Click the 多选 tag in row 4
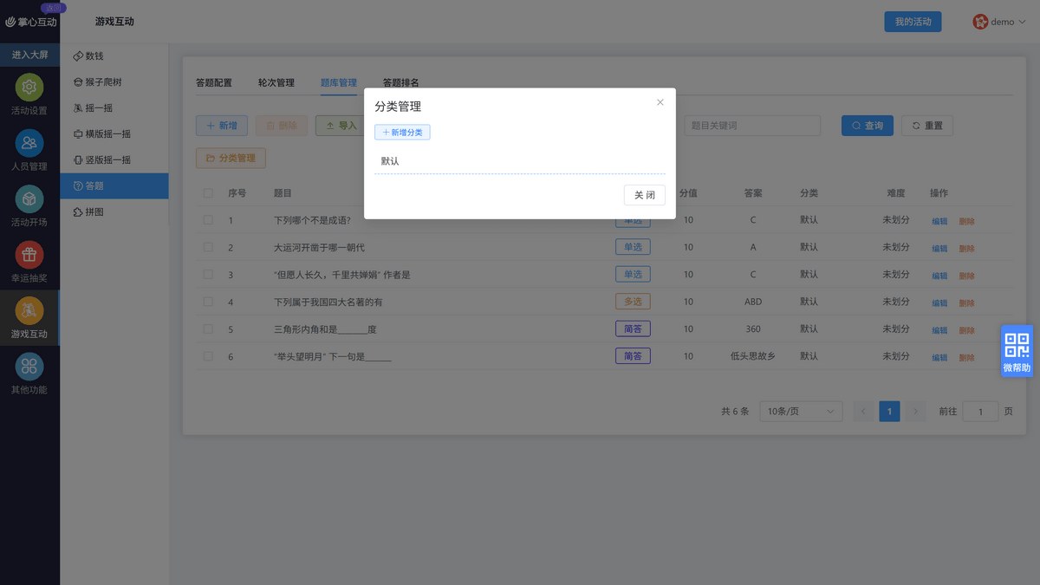Screen dimensions: 1040x585 633,302
